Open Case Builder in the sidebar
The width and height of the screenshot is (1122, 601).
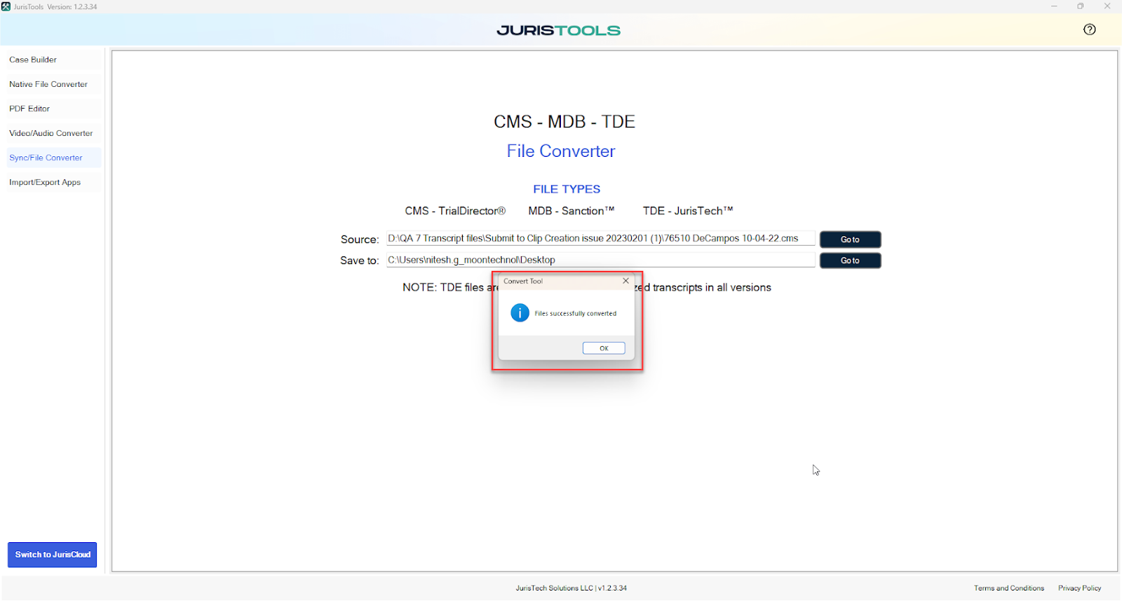[53, 60]
